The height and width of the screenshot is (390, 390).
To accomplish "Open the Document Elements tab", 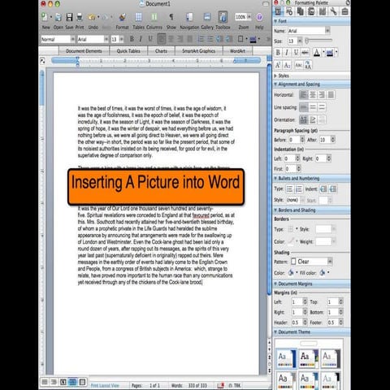I will [x=84, y=51].
